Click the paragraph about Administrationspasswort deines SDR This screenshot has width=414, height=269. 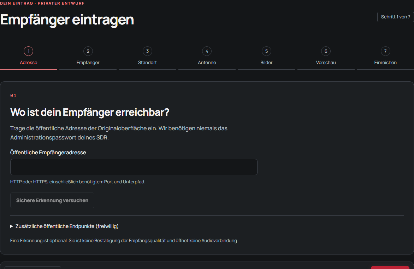119,133
